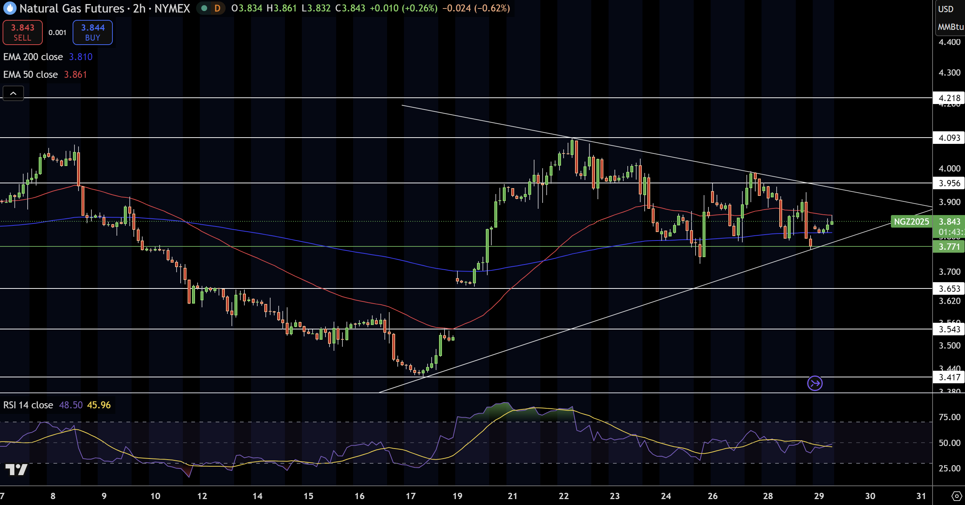The height and width of the screenshot is (505, 965).
Task: Click the green 3.771 price line label
Action: pos(949,247)
